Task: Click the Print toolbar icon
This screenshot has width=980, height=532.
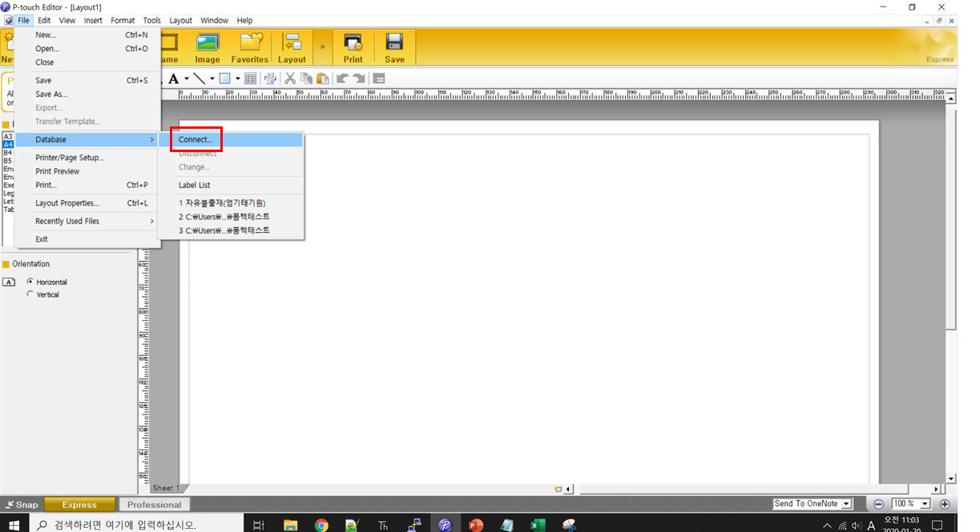Action: (x=353, y=48)
